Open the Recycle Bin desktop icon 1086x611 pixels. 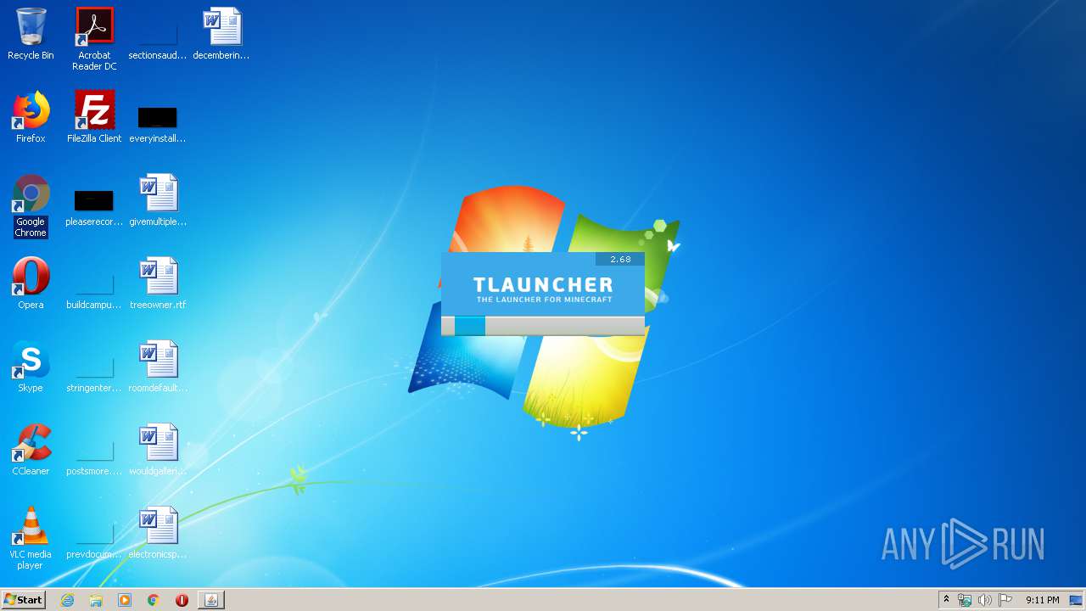[x=31, y=34]
